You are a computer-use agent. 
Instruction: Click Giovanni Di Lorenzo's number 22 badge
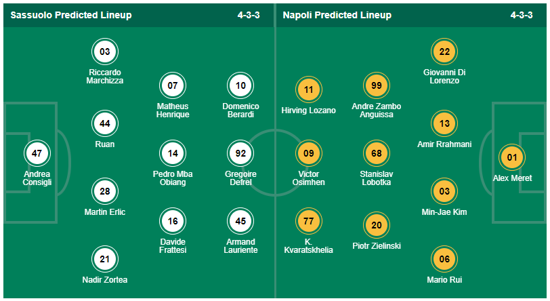pos(444,52)
